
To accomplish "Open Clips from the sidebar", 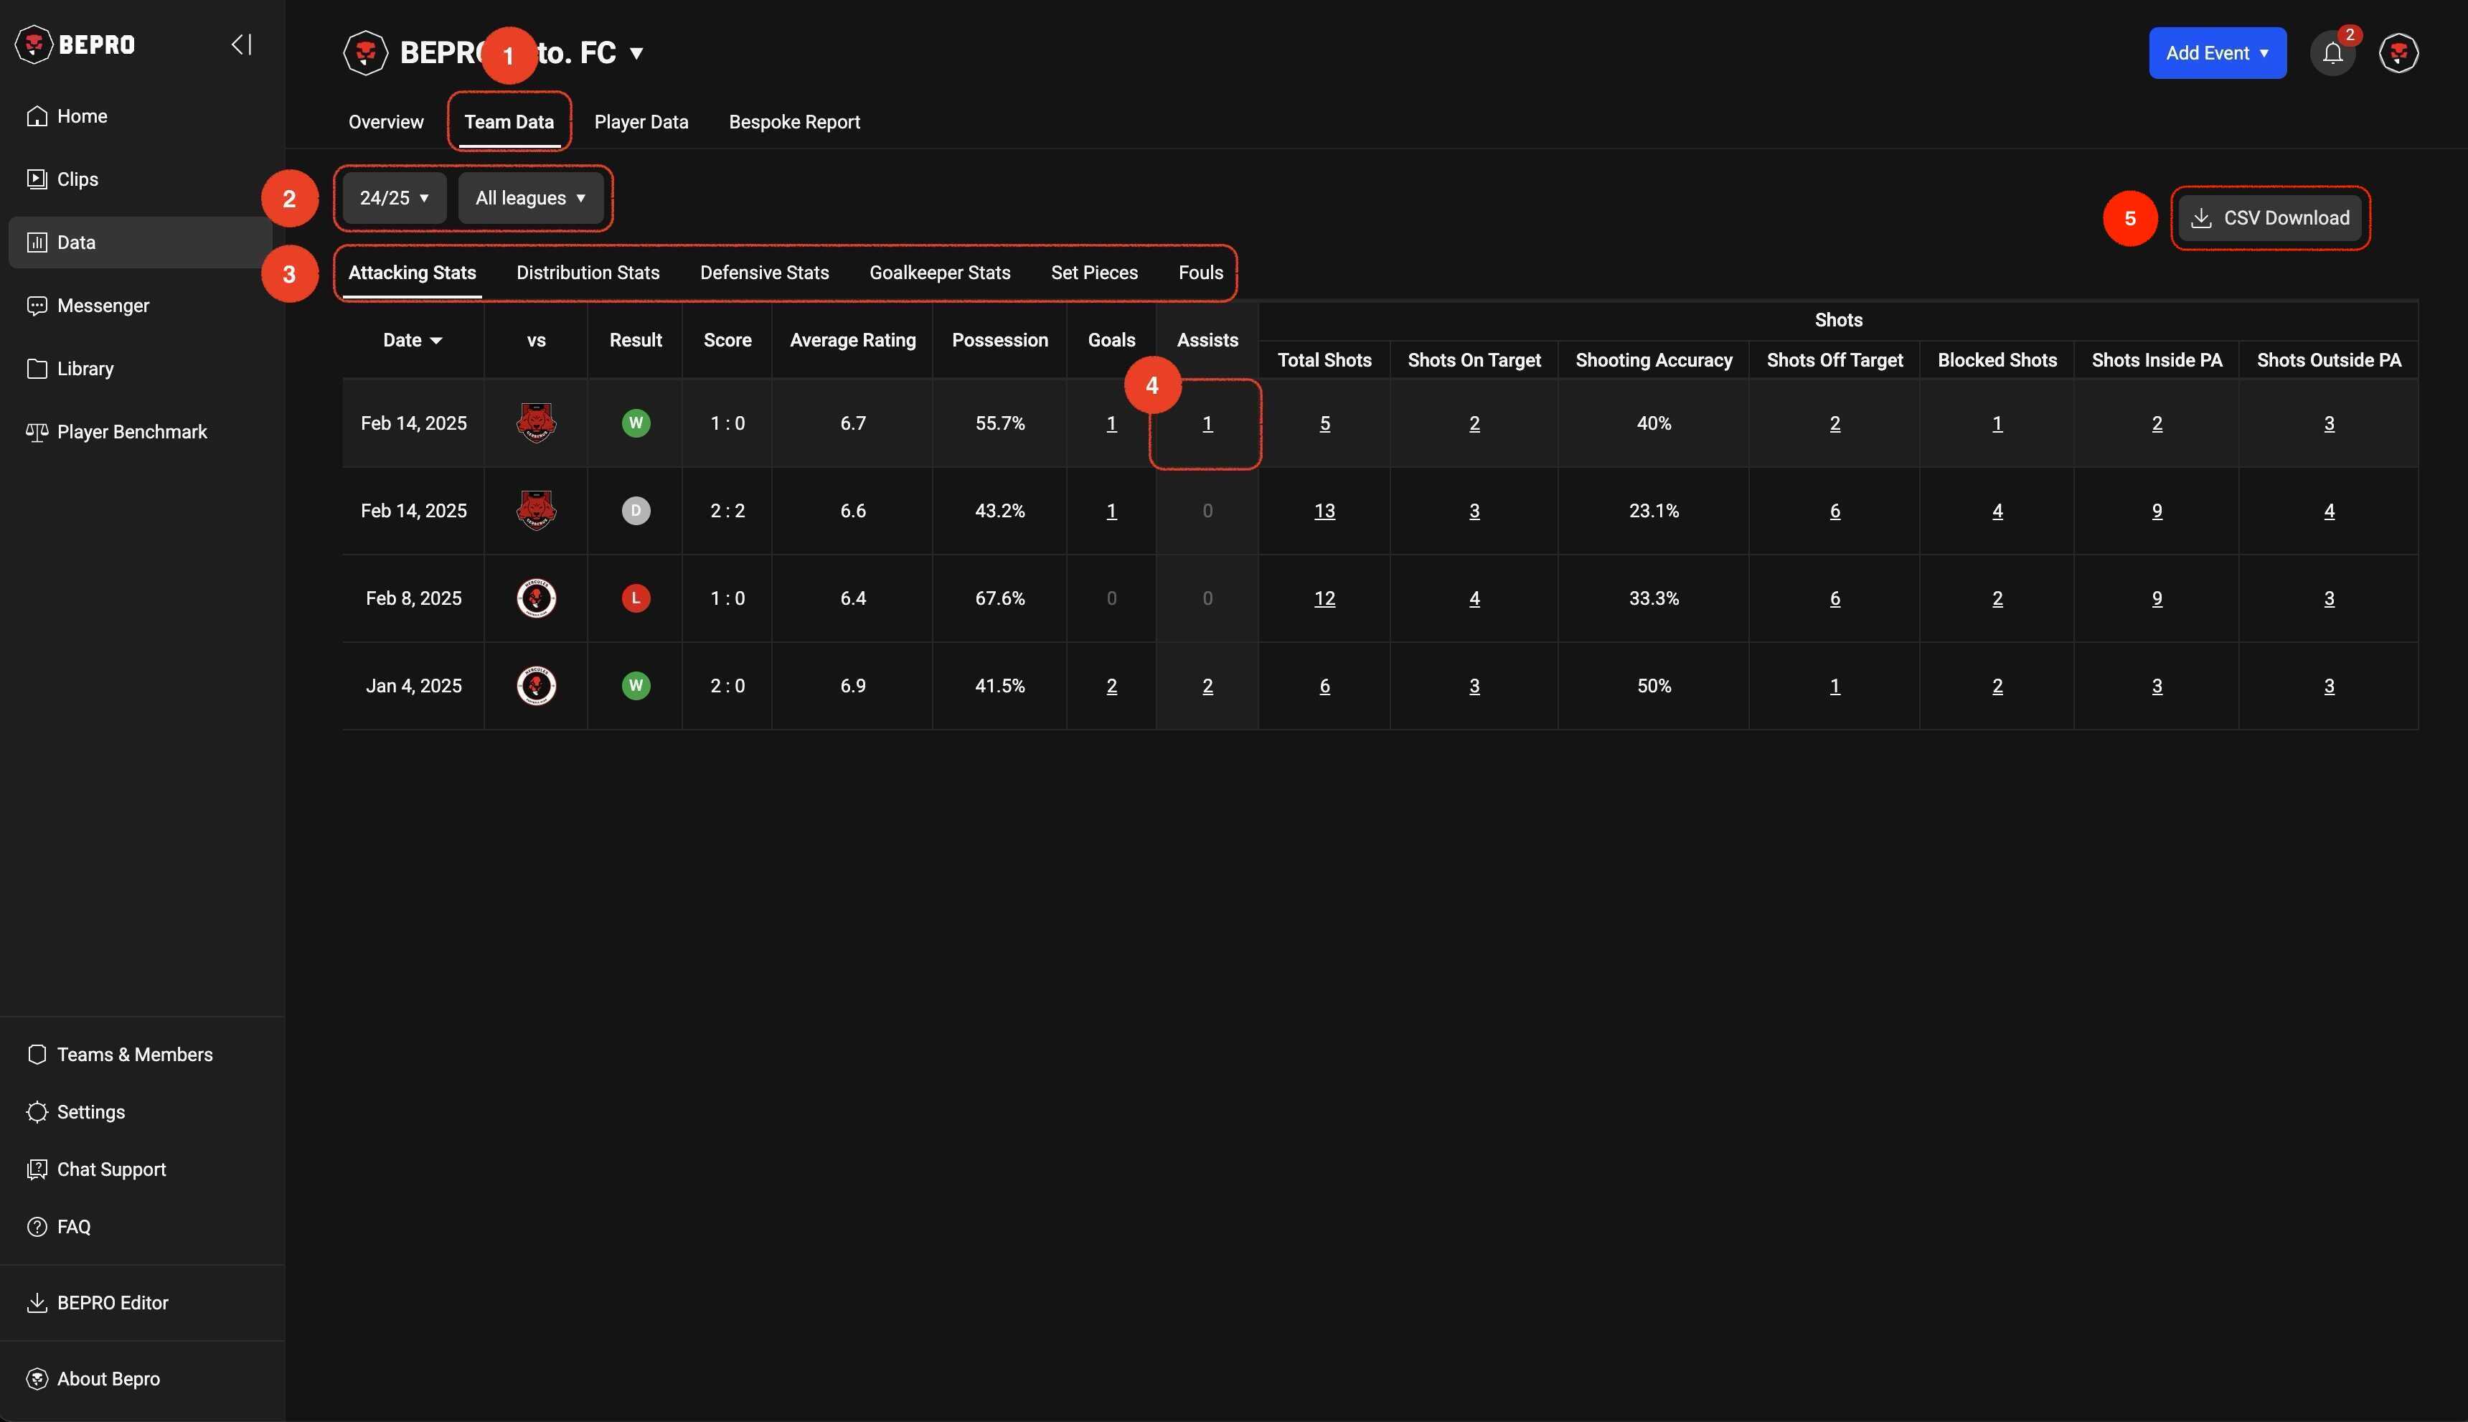I will click(x=76, y=179).
